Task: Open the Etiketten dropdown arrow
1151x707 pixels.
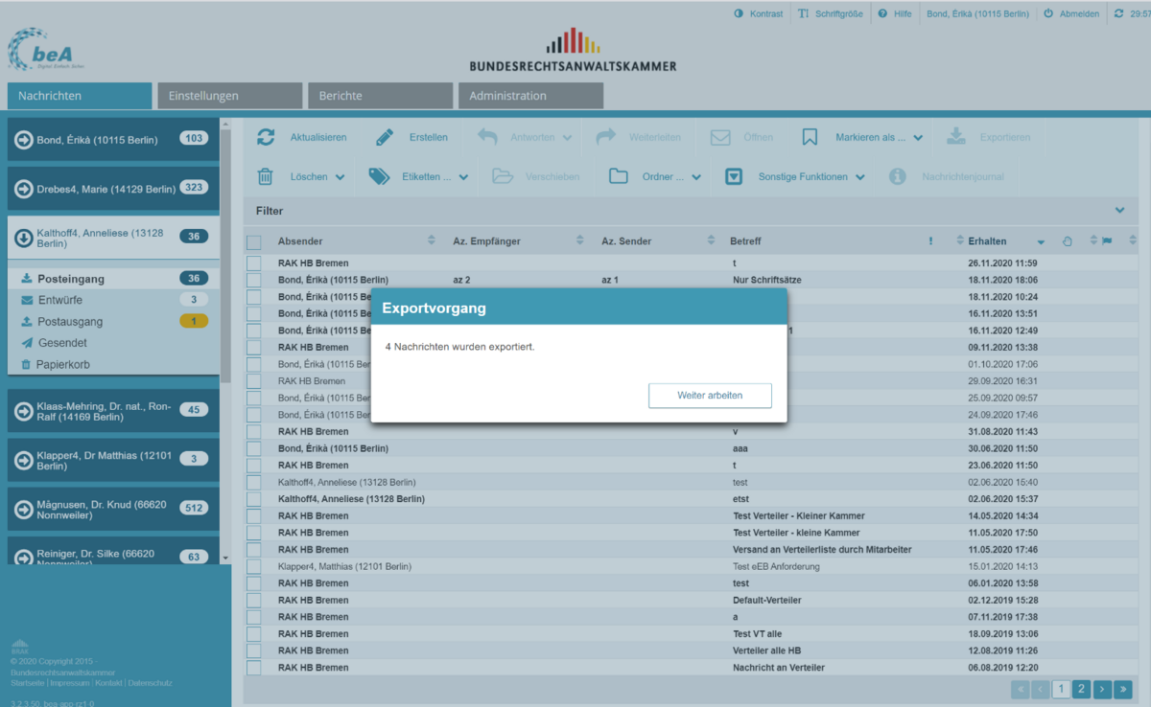Action: coord(463,177)
